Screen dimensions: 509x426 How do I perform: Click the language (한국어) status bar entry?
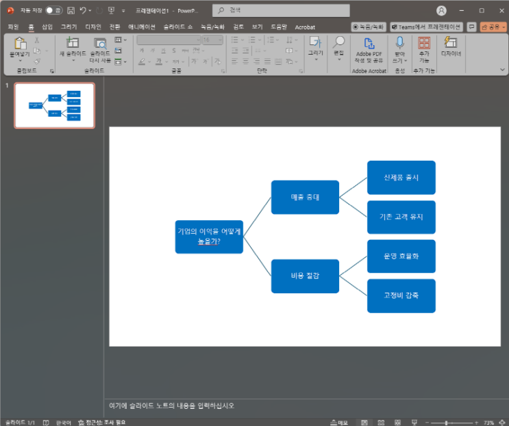[63, 423]
